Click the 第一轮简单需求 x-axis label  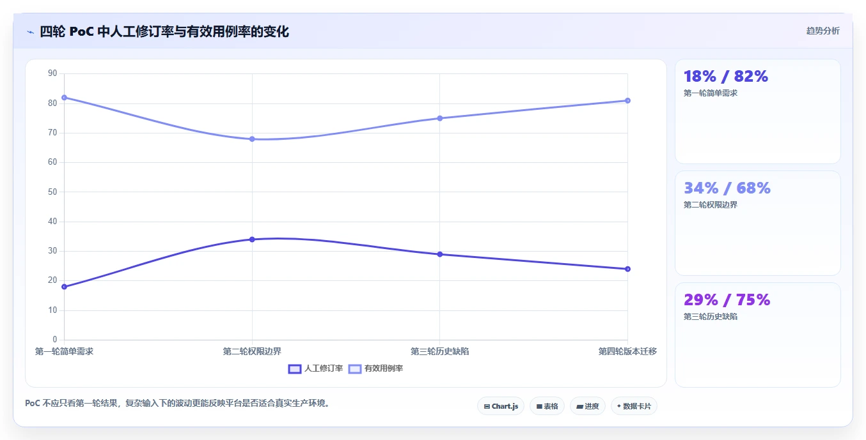(x=64, y=351)
